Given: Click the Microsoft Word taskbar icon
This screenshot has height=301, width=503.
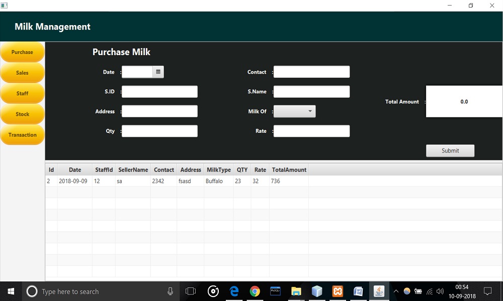Looking at the screenshot, I should point(358,291).
